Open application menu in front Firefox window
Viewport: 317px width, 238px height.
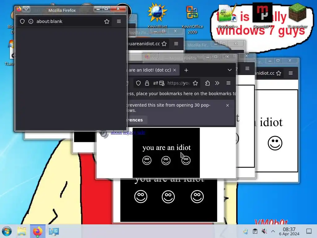228,83
